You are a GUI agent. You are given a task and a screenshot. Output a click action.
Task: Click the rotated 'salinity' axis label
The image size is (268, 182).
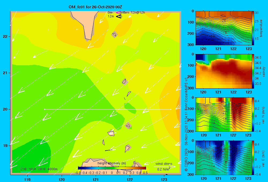pyautogui.click(x=264, y=72)
